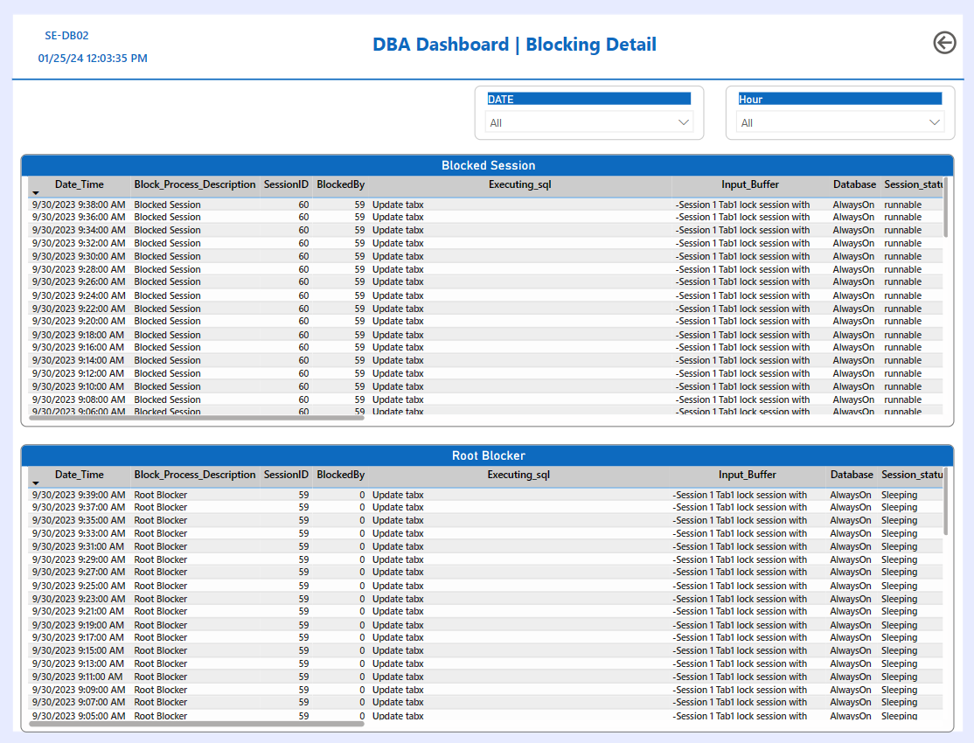Click Input_Buffer text in the 9:25:00 AM row

(x=740, y=586)
